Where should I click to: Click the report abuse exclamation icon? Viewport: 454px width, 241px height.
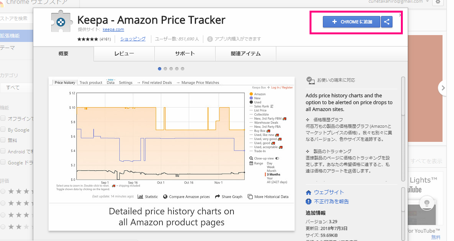click(x=309, y=201)
